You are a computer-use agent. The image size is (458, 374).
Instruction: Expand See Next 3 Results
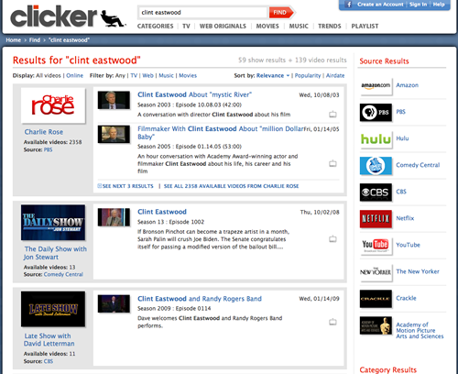125,186
